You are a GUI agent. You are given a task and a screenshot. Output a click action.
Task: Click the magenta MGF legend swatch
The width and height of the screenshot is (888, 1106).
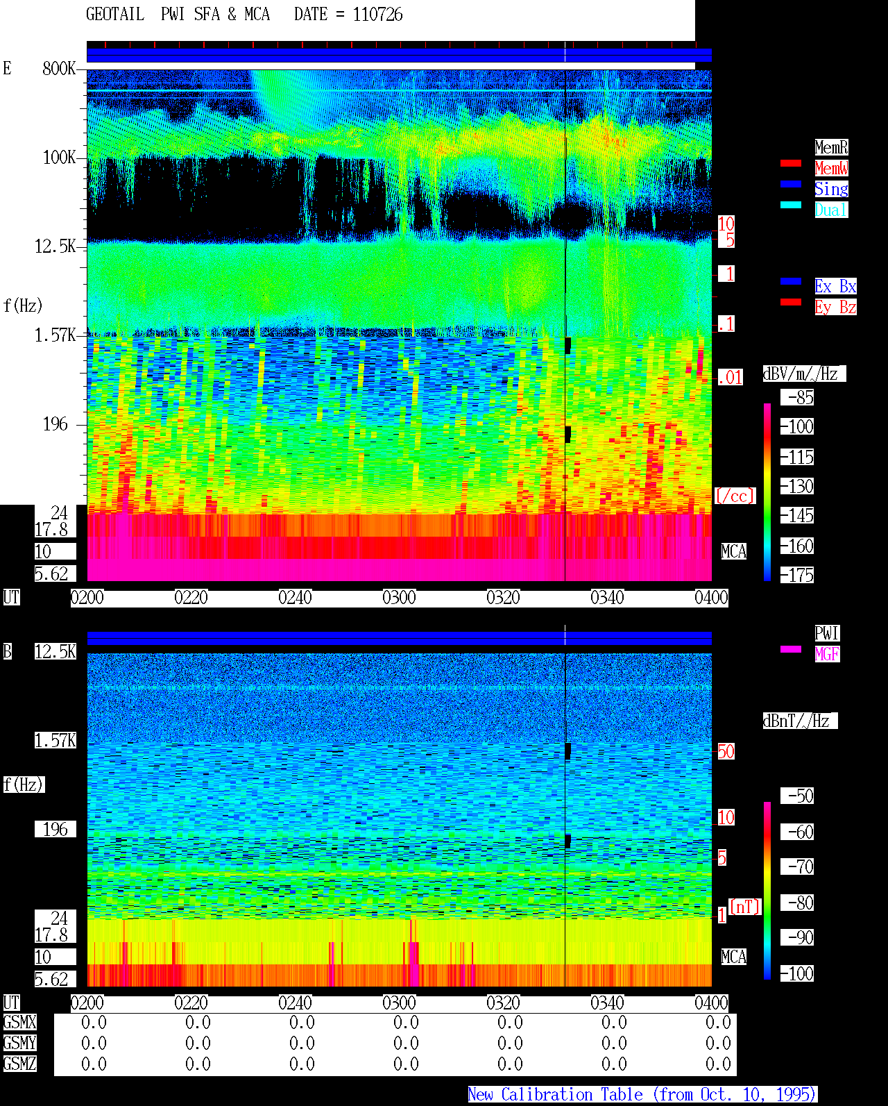pos(791,649)
